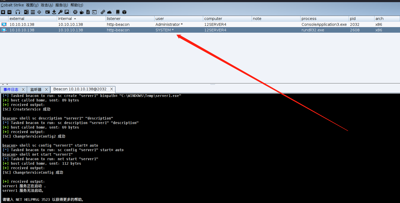
Task: Sort sessions by the note column header
Action: 276,19
